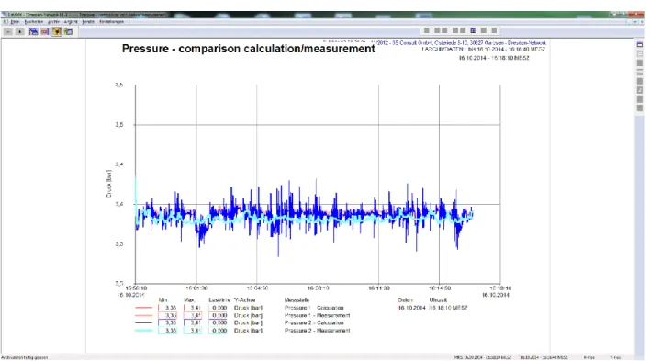
Task: Click the red line swatch for Pressure 1 - Calculation
Action: (x=144, y=308)
